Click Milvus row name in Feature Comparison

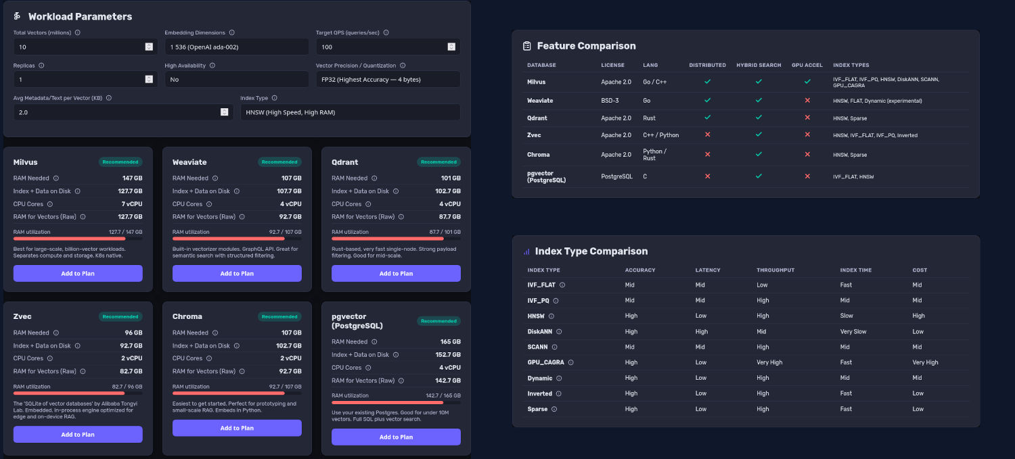click(536, 81)
